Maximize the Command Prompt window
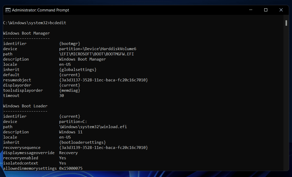 point(266,10)
